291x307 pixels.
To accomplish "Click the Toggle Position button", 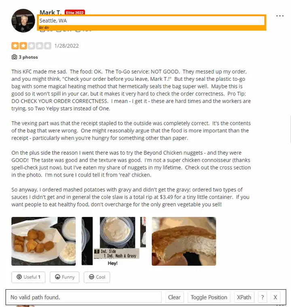I will click(x=209, y=297).
